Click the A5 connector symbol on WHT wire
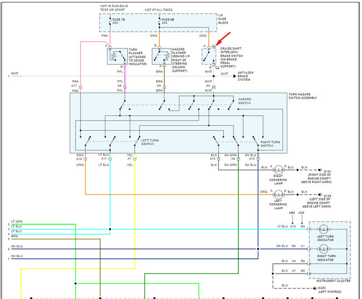The height and width of the screenshot is (299, 362). click(x=214, y=87)
